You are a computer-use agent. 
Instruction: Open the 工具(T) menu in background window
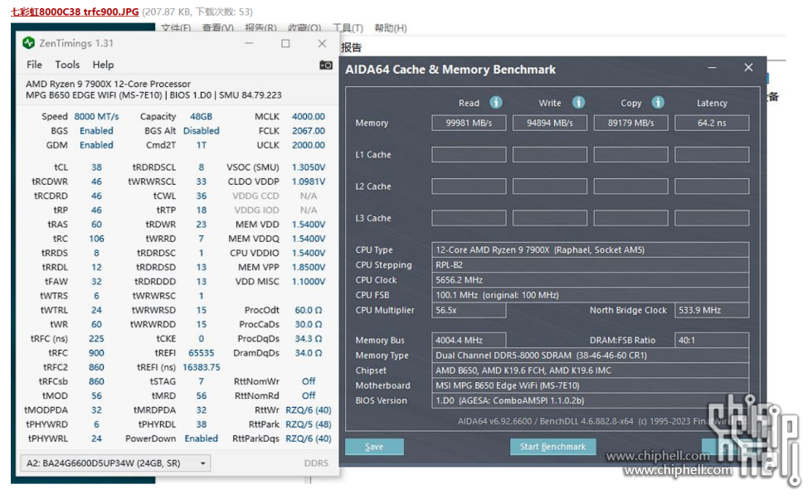pyautogui.click(x=348, y=28)
